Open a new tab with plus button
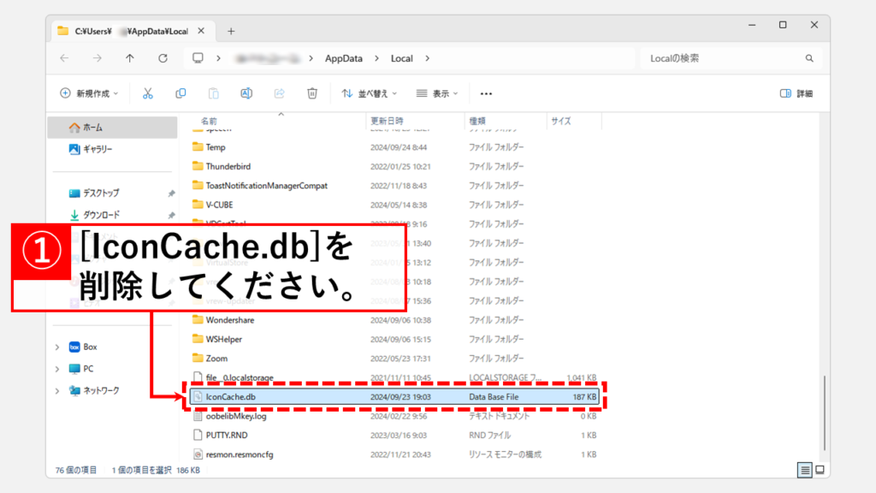 click(231, 31)
